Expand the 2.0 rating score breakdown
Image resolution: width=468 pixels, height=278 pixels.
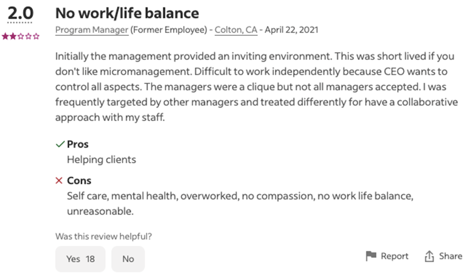pos(21,14)
